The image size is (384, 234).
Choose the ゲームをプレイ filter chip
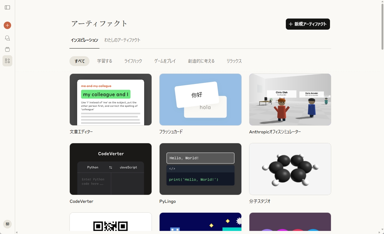(165, 61)
